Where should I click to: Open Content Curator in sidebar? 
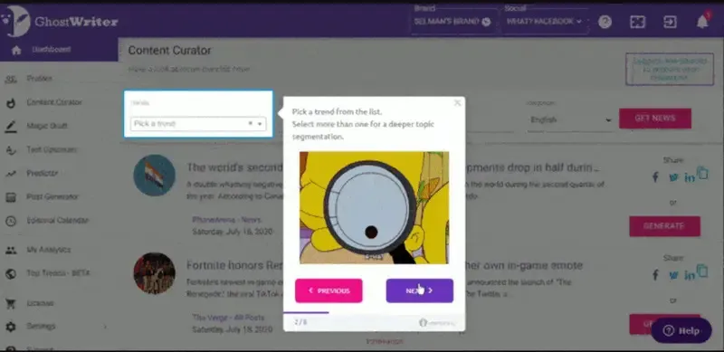click(54, 102)
